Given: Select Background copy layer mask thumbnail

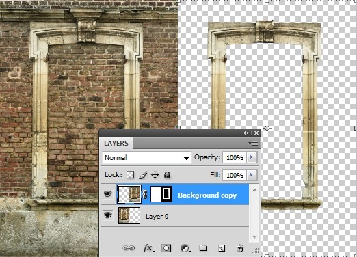Looking at the screenshot, I should (x=161, y=194).
